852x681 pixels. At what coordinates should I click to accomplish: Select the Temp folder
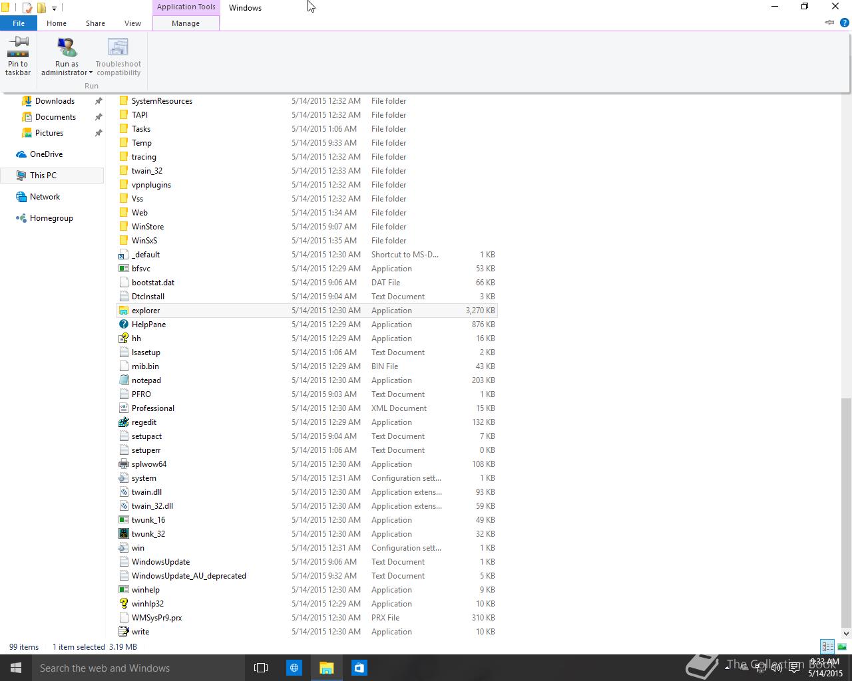pos(306,143)
